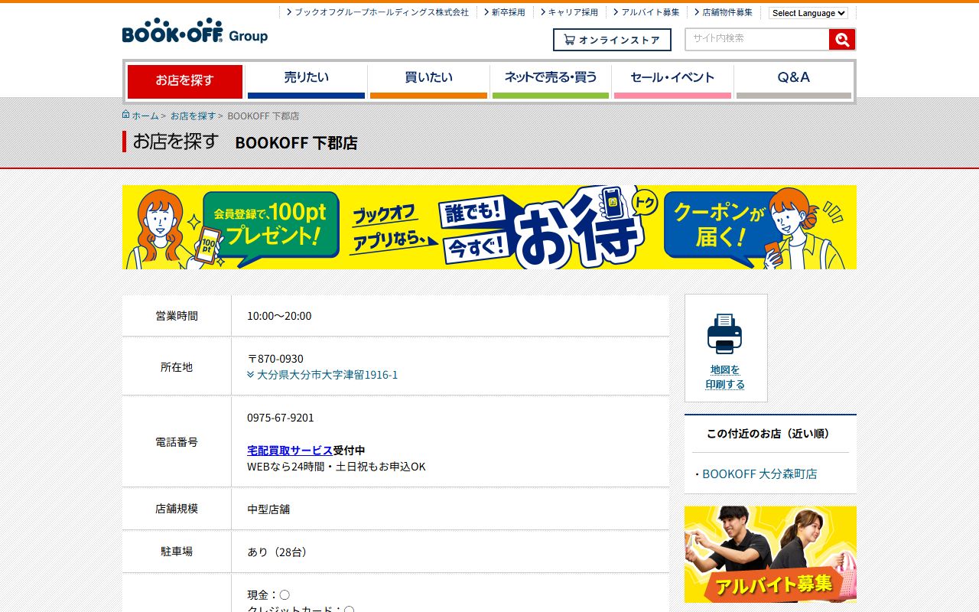Open ブックオフグループホールディングス株式会社 link
This screenshot has height=612, width=979.
pos(381,13)
